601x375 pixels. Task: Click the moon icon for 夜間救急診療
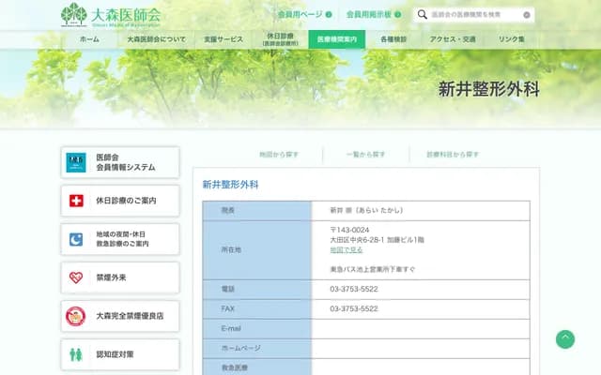coord(76,239)
